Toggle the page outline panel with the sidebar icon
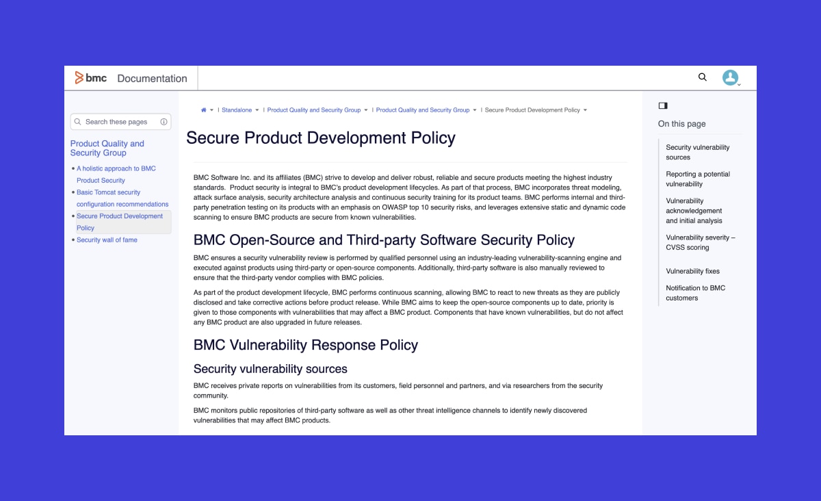 click(662, 105)
